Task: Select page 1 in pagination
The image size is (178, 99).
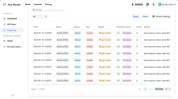Action: click(x=145, y=89)
